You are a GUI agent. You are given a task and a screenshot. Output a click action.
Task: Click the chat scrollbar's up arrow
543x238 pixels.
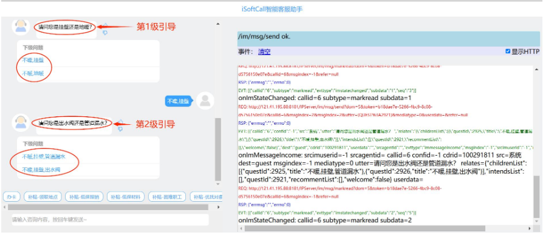[x=218, y=24]
